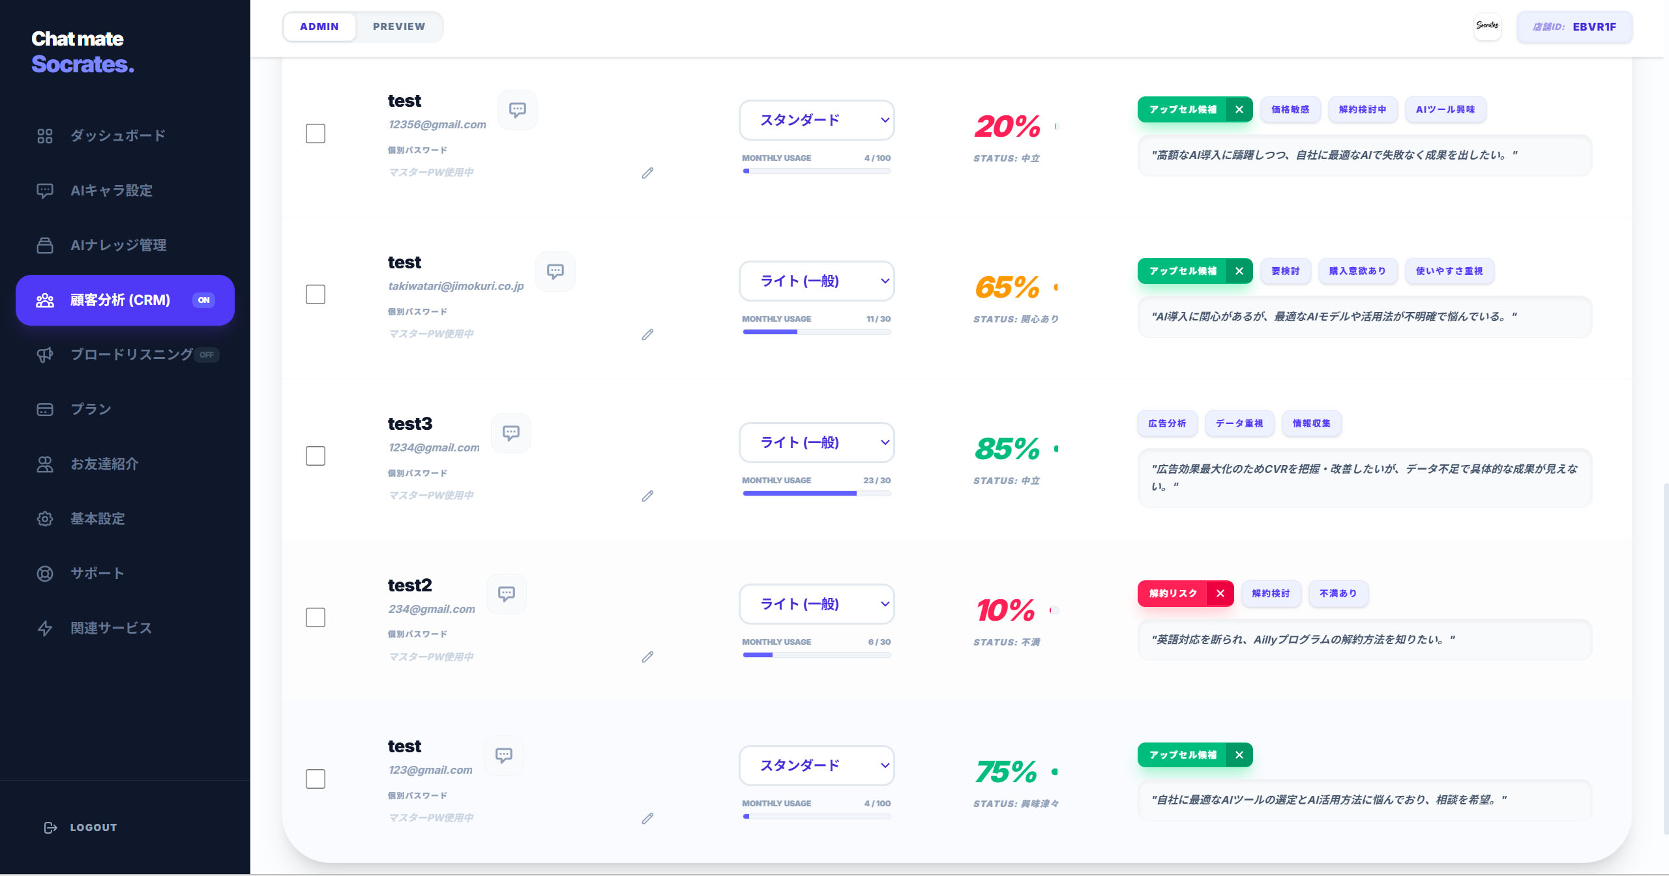Image resolution: width=1669 pixels, height=876 pixels.
Task: Open chat history icon for 123@gmail.com
Action: tap(504, 756)
